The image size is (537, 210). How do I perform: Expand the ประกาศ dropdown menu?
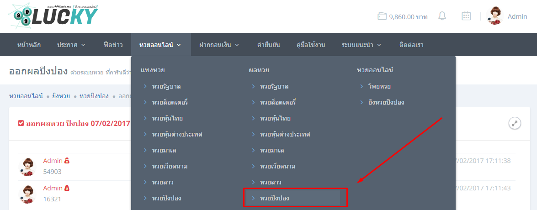pyautogui.click(x=71, y=45)
